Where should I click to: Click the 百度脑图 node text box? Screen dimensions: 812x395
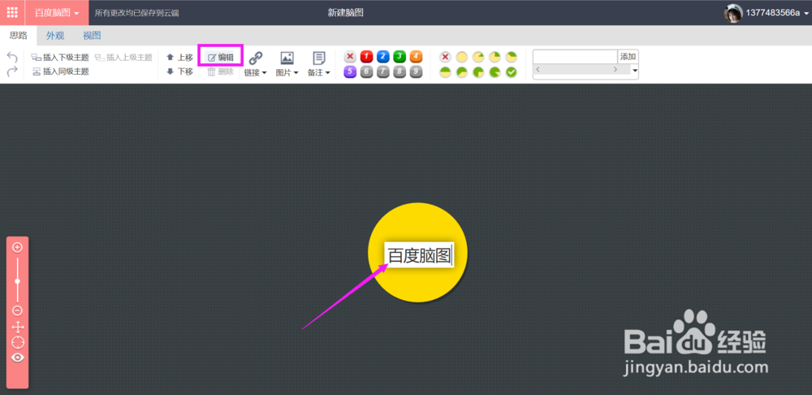point(419,255)
